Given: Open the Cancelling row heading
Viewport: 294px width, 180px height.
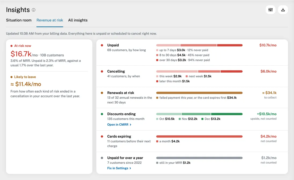Looking at the screenshot, I should (116, 71).
